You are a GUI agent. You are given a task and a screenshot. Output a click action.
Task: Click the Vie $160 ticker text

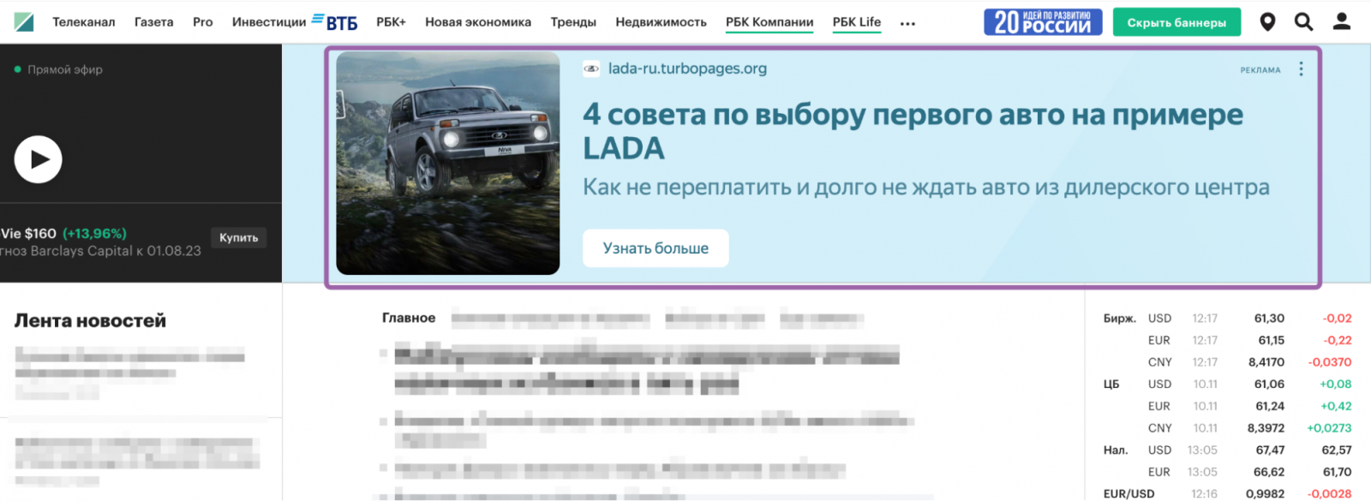tap(28, 234)
